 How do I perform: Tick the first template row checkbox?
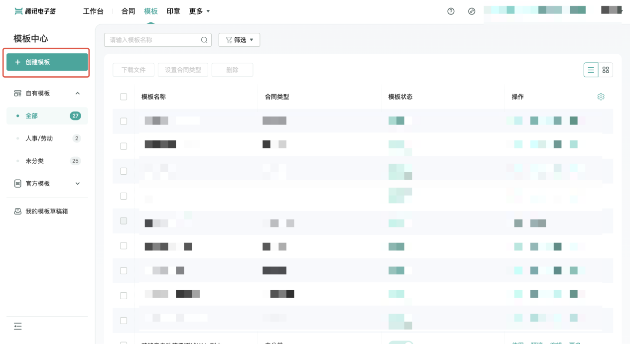pyautogui.click(x=124, y=121)
